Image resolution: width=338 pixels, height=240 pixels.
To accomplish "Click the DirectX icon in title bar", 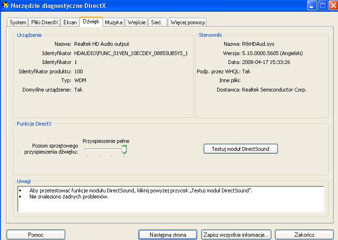I will pos(5,5).
